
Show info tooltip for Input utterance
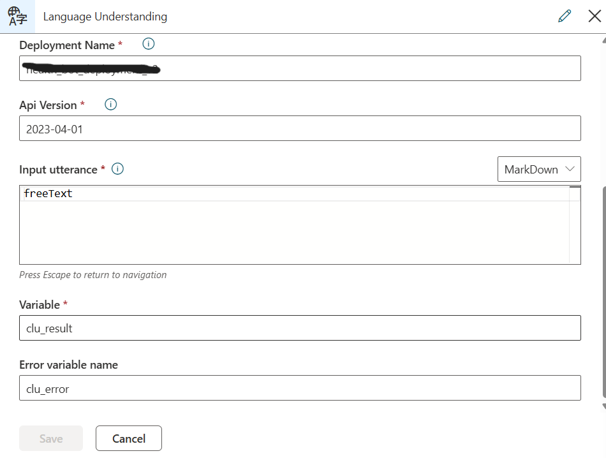[117, 169]
